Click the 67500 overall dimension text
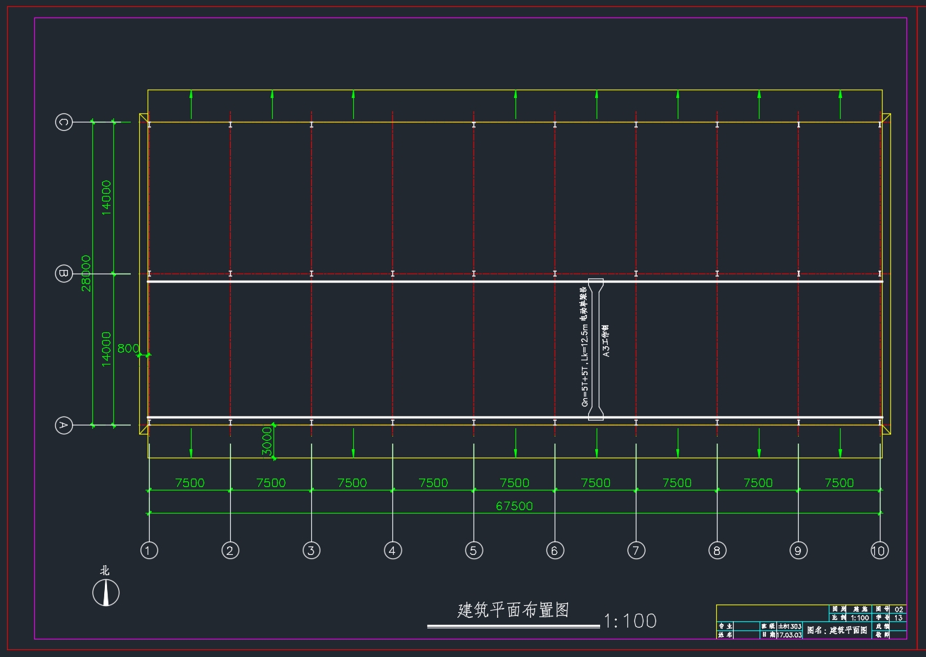Image resolution: width=926 pixels, height=657 pixels. pos(514,506)
